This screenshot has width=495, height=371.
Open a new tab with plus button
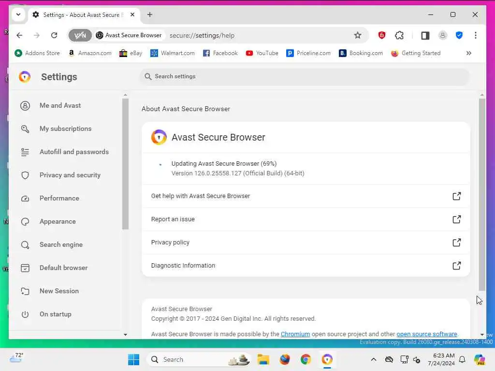[150, 14]
